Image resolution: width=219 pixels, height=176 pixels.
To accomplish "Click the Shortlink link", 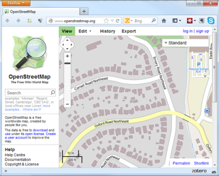I will click(201, 163).
